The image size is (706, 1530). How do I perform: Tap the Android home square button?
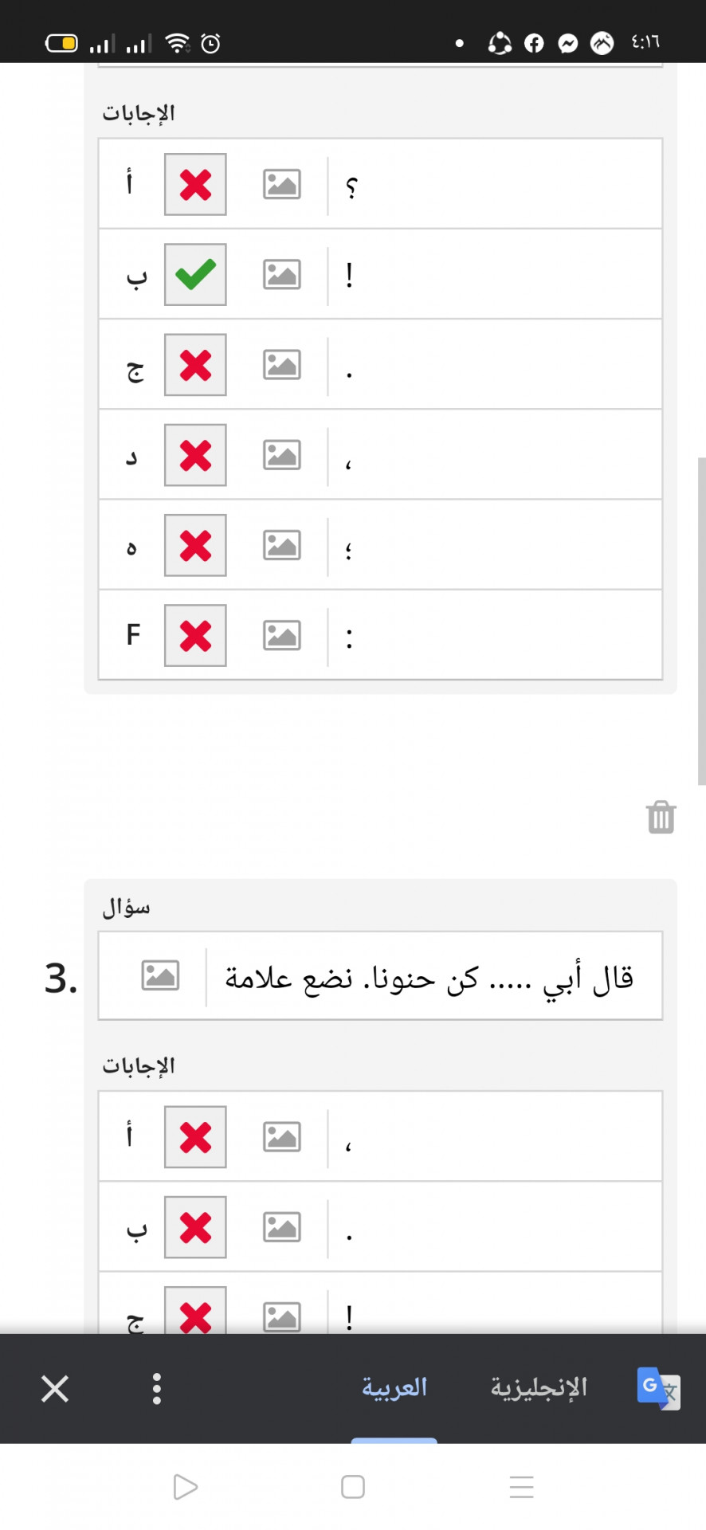[353, 1486]
